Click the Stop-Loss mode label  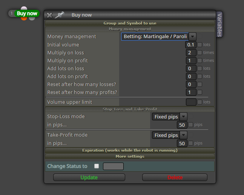click(66, 117)
